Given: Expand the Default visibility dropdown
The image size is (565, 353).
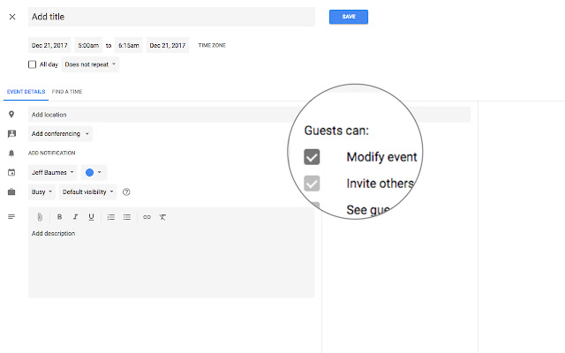Looking at the screenshot, I should 88,192.
